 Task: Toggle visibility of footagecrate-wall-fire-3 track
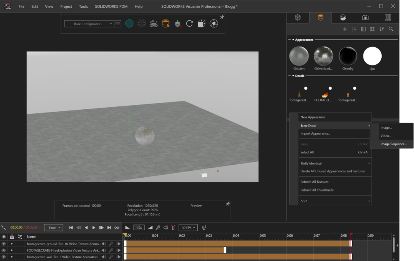click(x=4, y=257)
